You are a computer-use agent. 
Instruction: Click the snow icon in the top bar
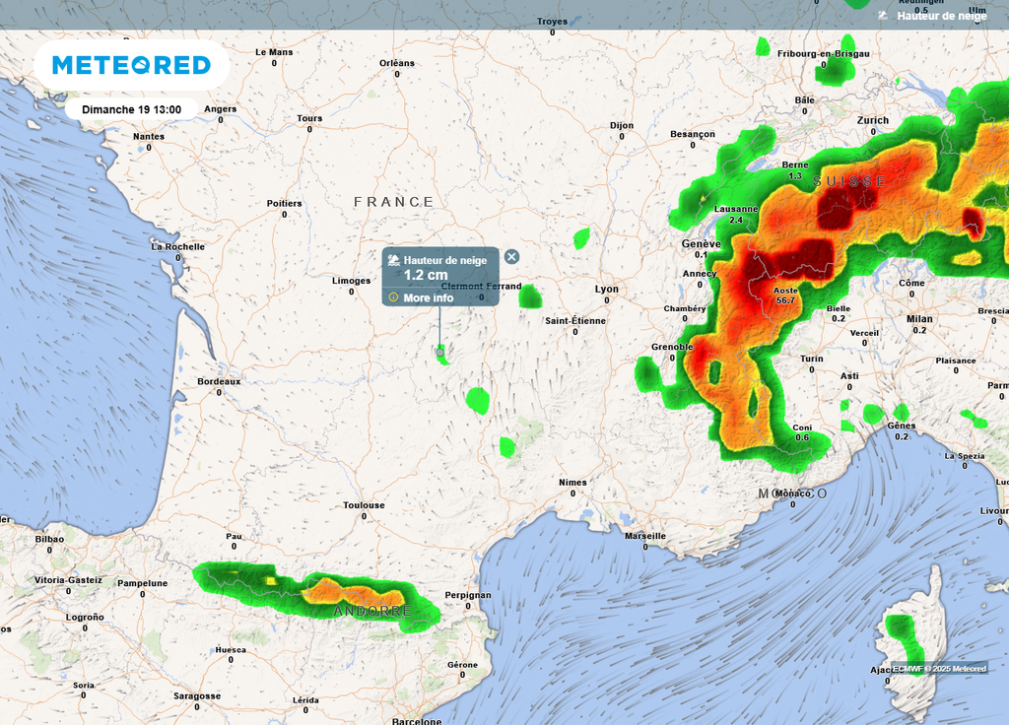click(x=883, y=16)
